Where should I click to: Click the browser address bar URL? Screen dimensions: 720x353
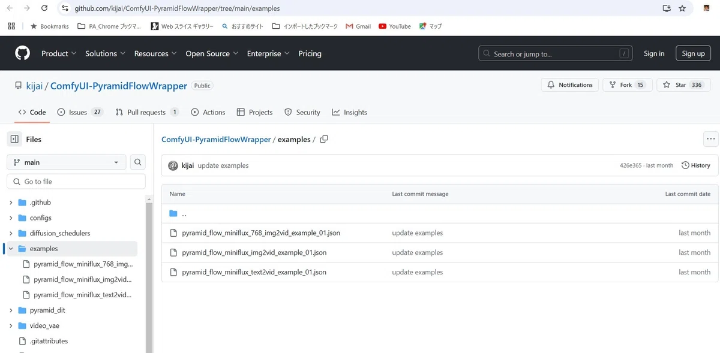coord(178,8)
